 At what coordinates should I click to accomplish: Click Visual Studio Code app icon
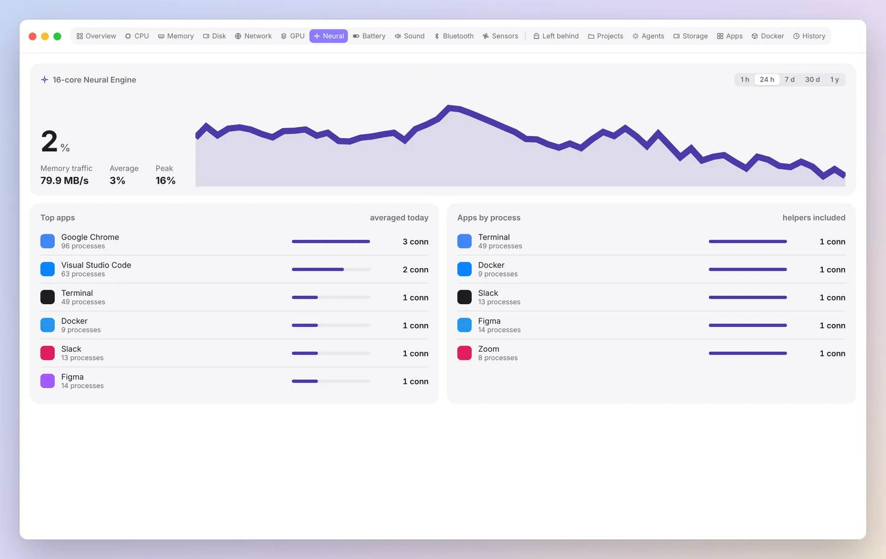click(x=48, y=269)
